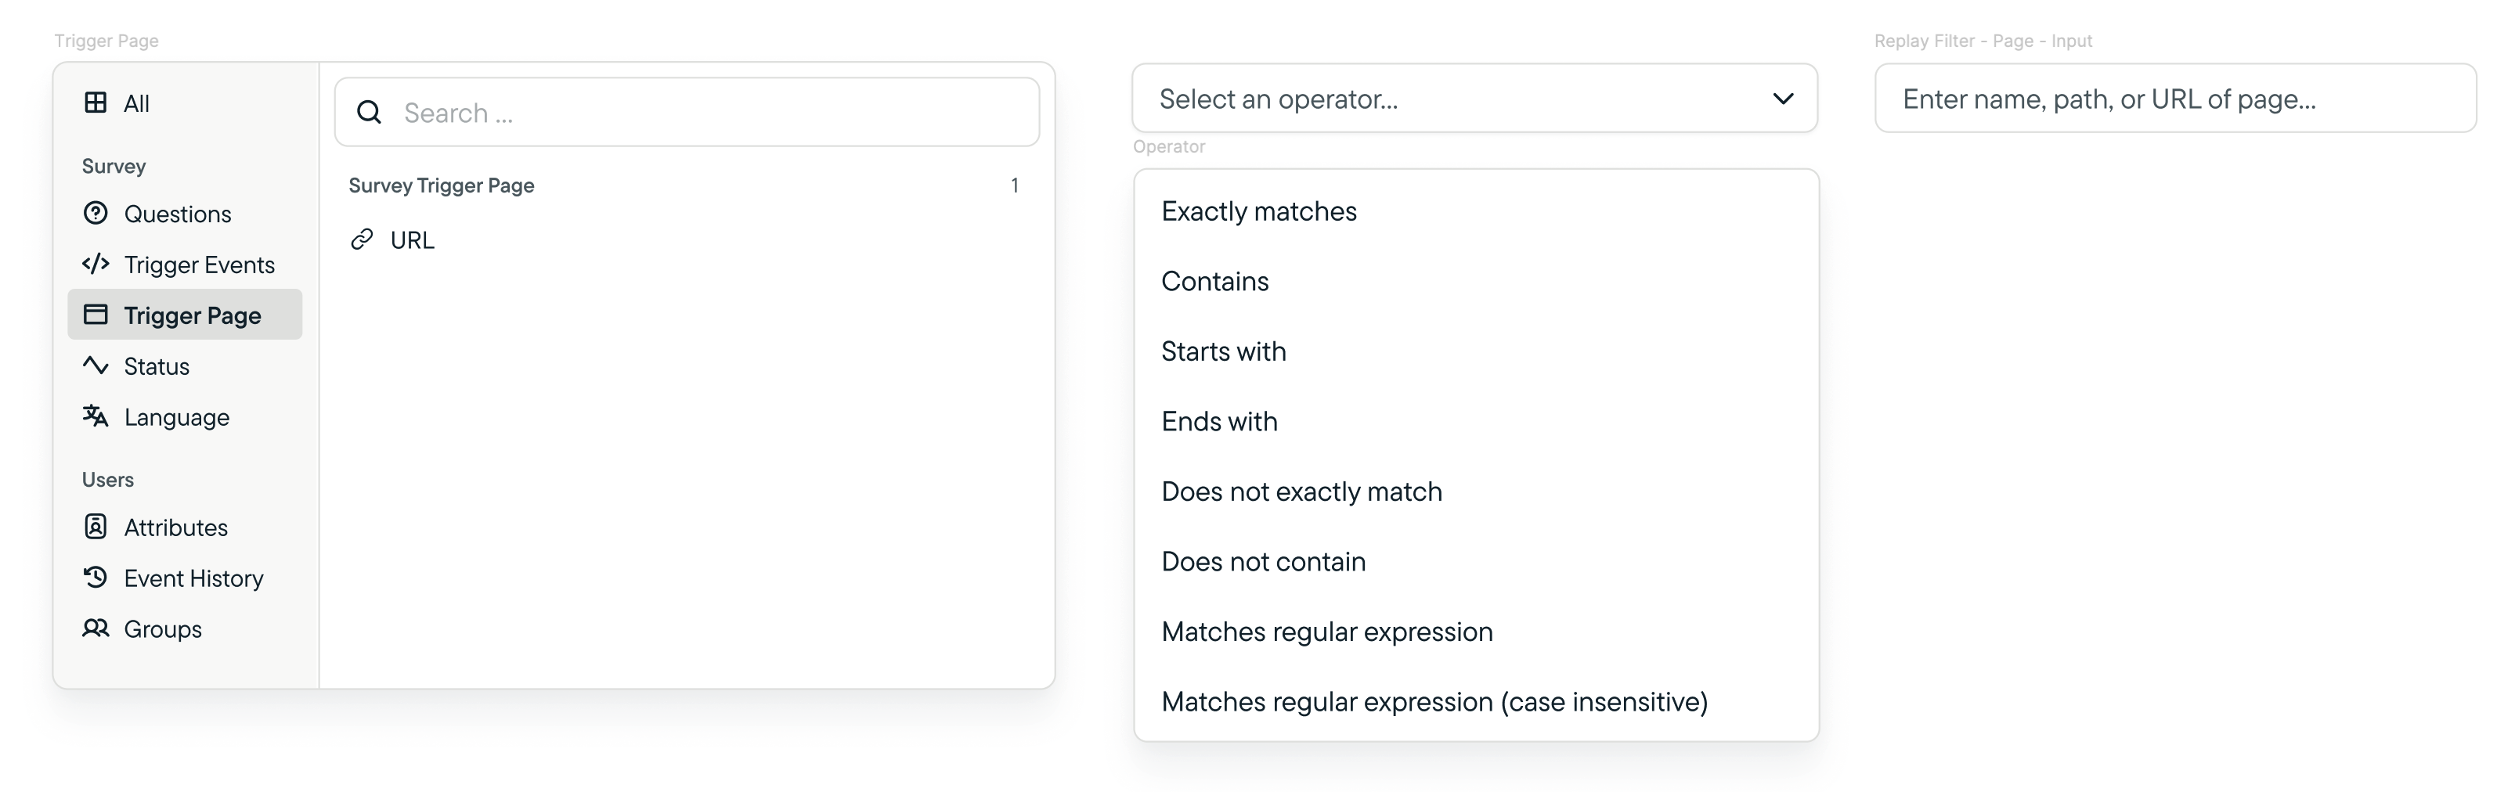Click the Status activity-line icon
Image resolution: width=2515 pixels, height=792 pixels.
click(96, 365)
